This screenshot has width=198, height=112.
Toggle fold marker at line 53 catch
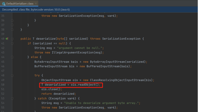click(12, 99)
